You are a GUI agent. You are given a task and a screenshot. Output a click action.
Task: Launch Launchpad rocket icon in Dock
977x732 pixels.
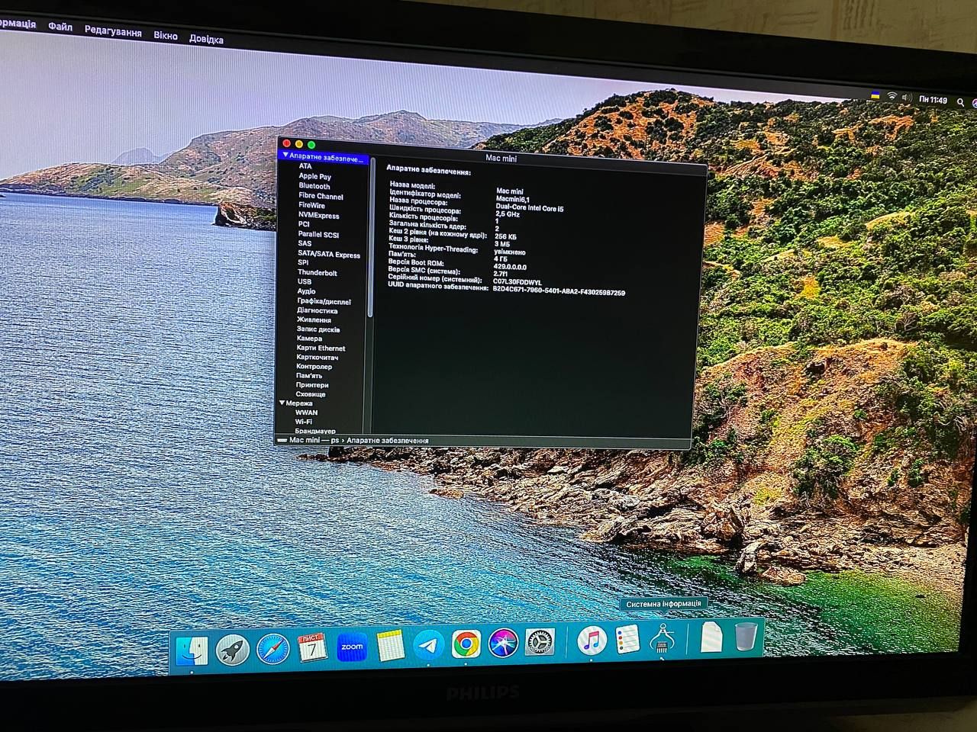pyautogui.click(x=233, y=650)
